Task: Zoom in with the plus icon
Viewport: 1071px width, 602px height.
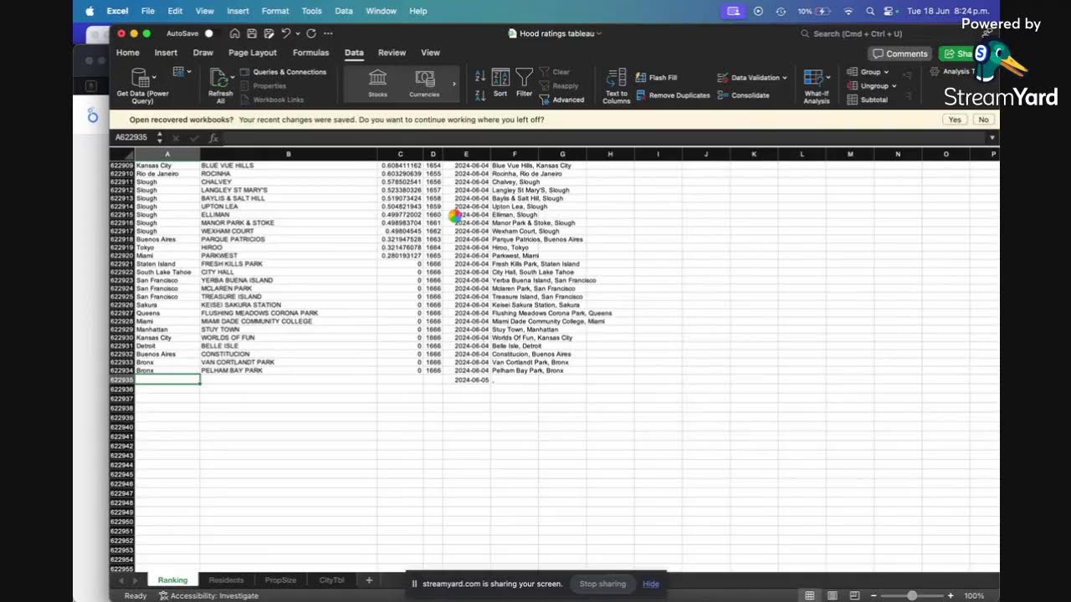Action: [x=951, y=595]
